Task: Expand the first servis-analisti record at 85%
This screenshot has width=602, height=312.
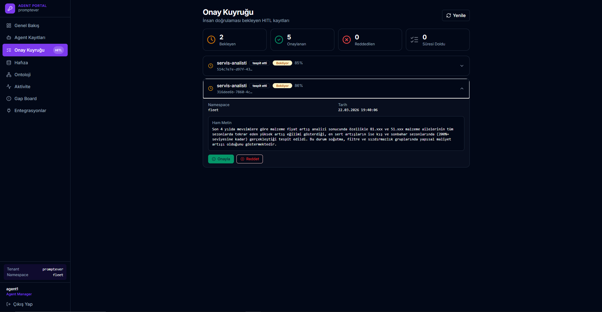Action: (x=462, y=66)
